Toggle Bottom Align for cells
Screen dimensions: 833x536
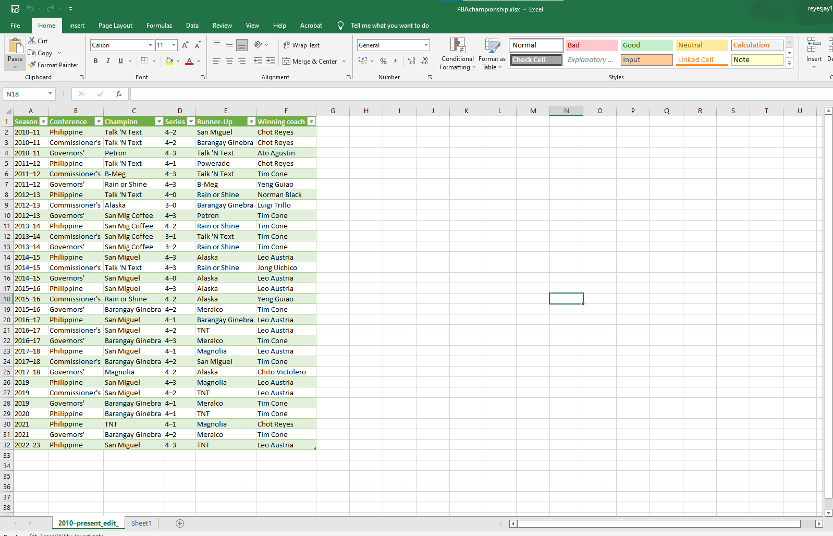pyautogui.click(x=242, y=45)
